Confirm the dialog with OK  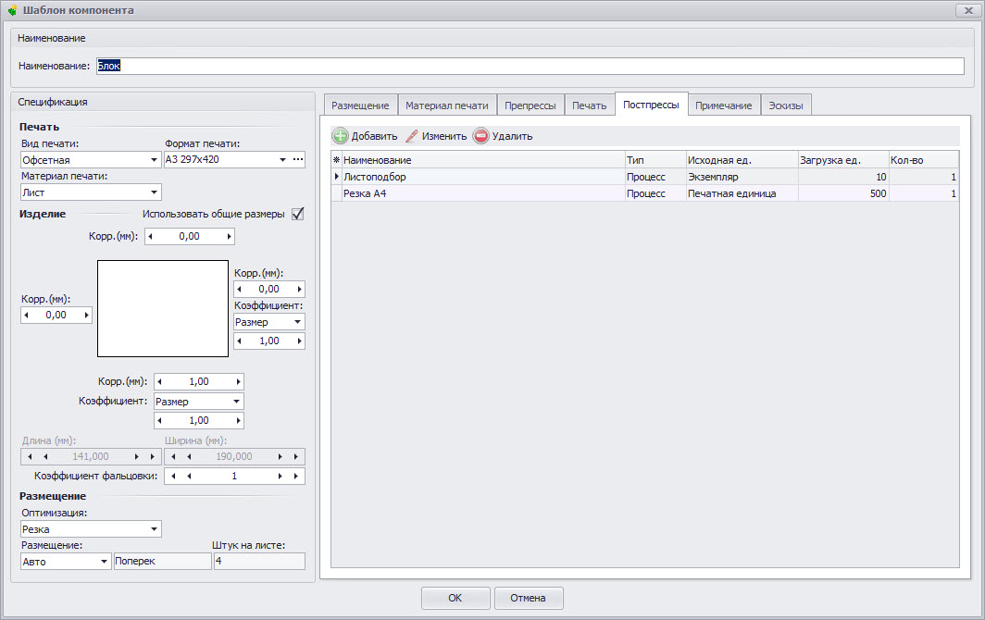pyautogui.click(x=455, y=598)
